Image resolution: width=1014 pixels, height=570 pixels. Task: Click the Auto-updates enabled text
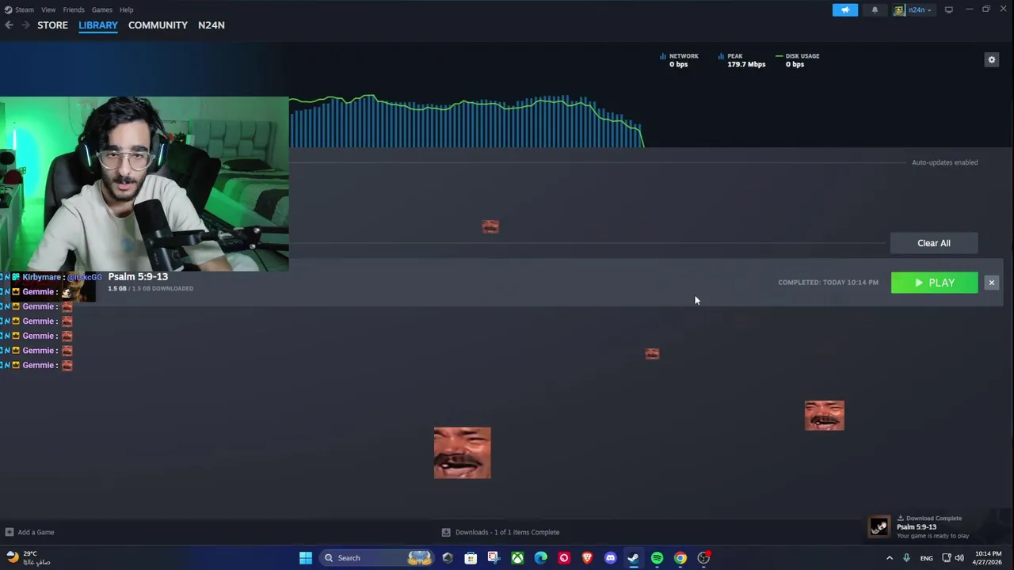point(944,162)
